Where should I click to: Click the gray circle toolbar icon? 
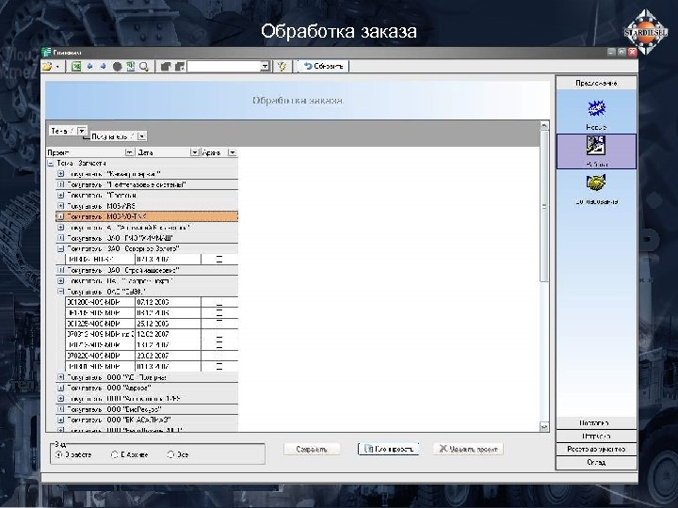click(x=117, y=67)
